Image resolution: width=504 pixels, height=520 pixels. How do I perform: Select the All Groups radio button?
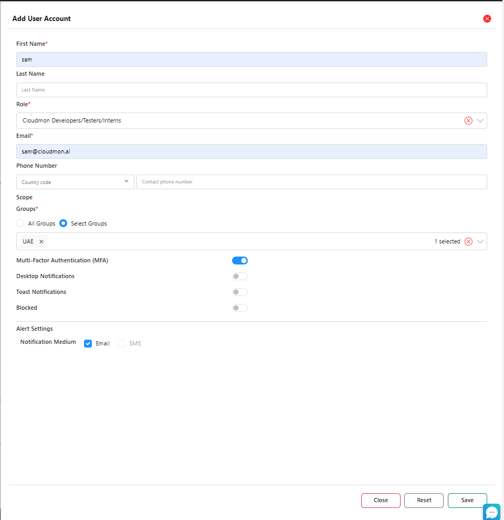pyautogui.click(x=20, y=223)
